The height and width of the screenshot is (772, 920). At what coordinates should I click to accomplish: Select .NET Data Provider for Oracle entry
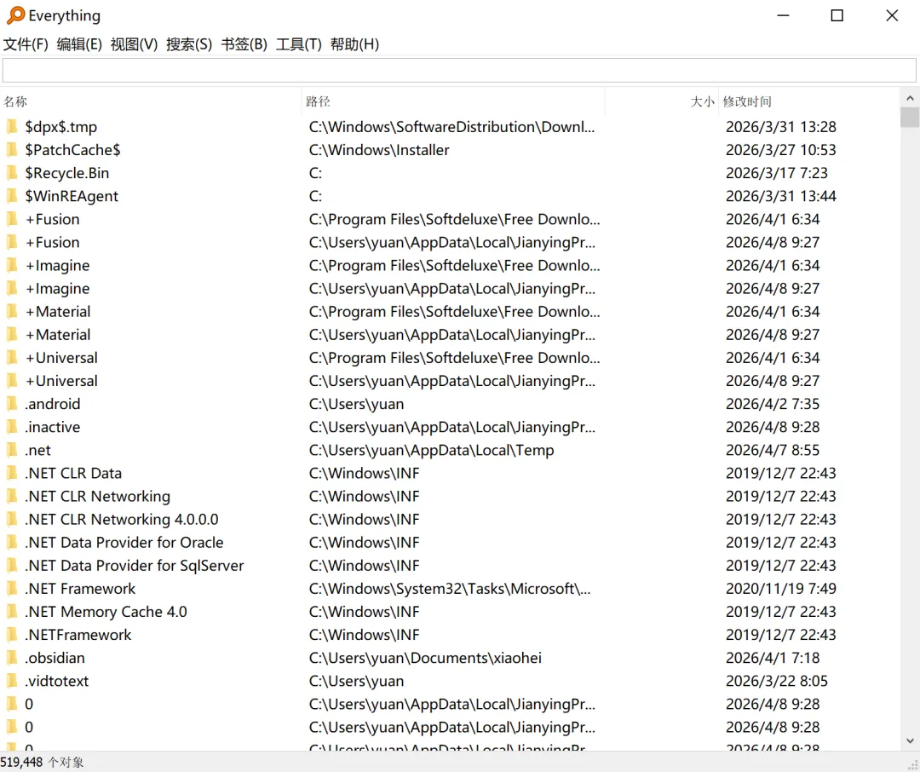[124, 543]
